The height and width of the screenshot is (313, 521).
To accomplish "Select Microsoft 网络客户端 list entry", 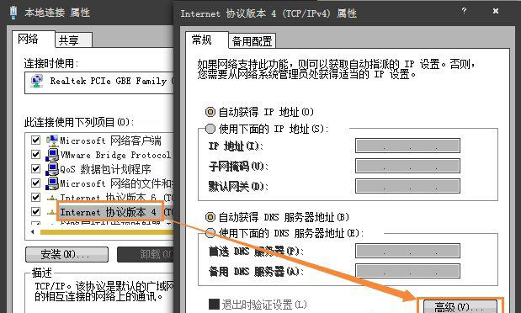I will coord(110,141).
